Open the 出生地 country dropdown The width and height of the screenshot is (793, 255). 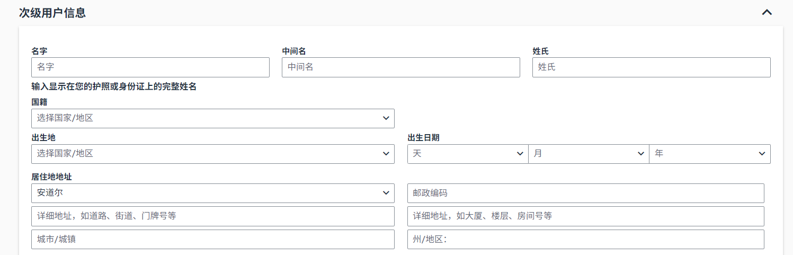[x=213, y=154]
